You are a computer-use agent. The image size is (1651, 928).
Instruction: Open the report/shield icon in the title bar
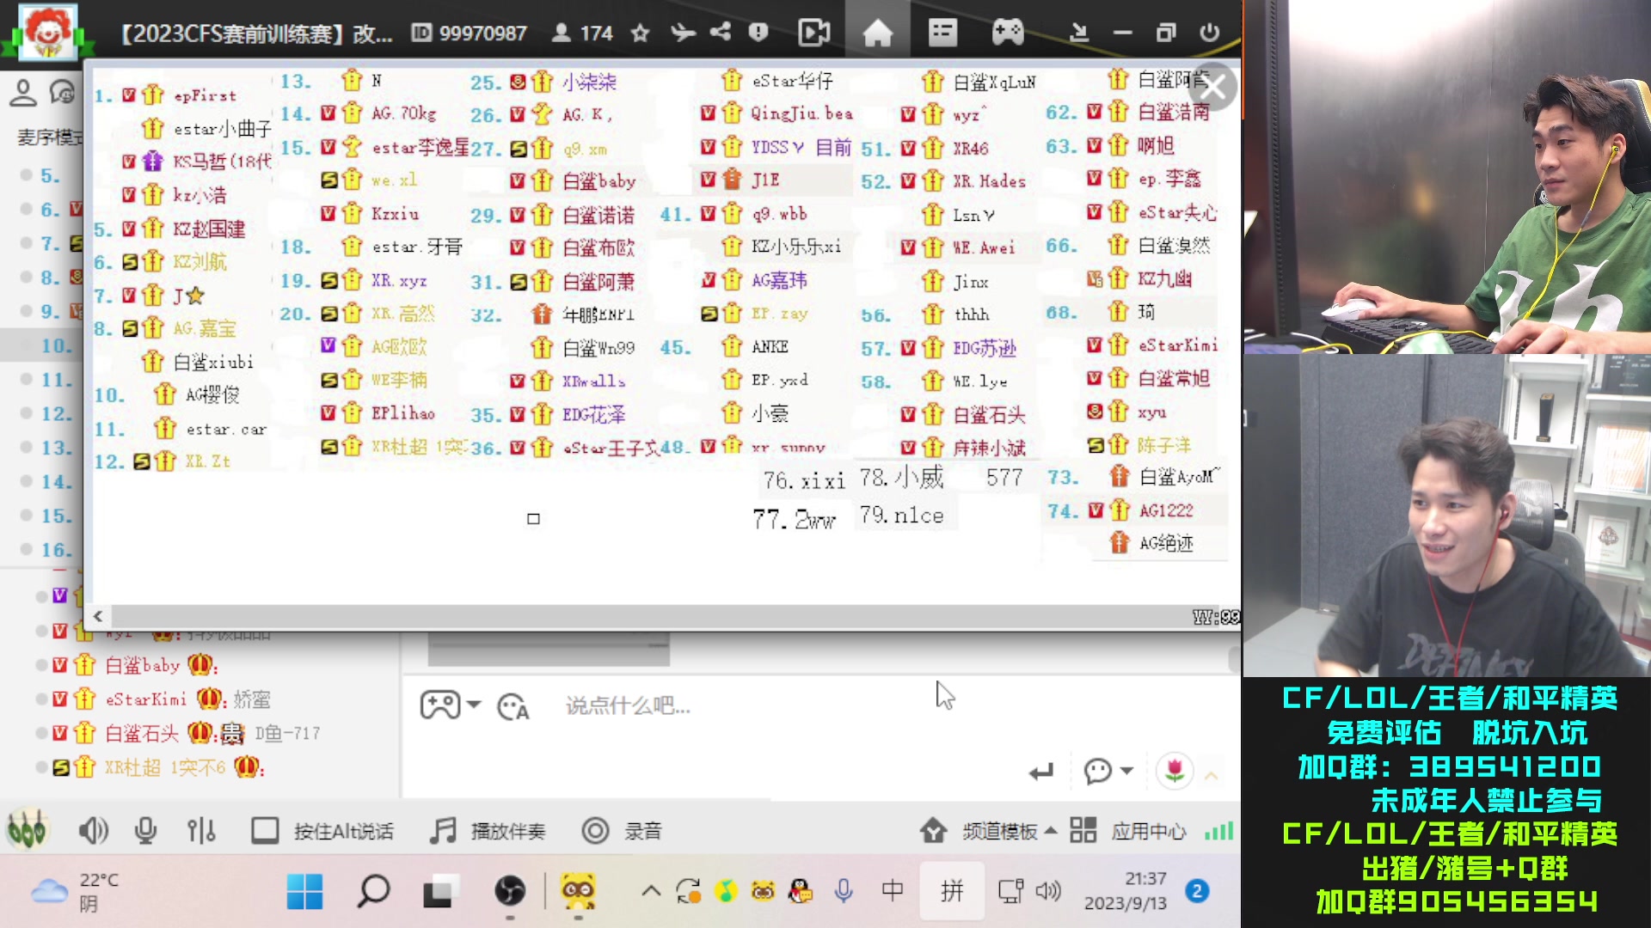[758, 32]
